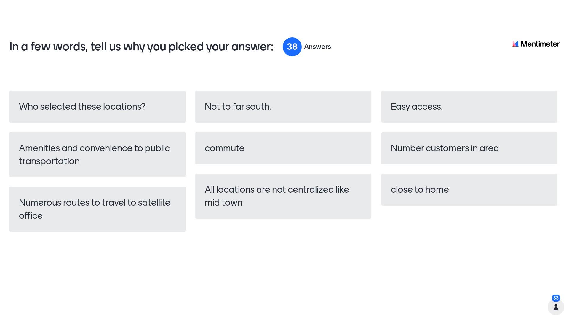Click the blue 38 answers count circle
The height and width of the screenshot is (320, 569).
pos(292,47)
